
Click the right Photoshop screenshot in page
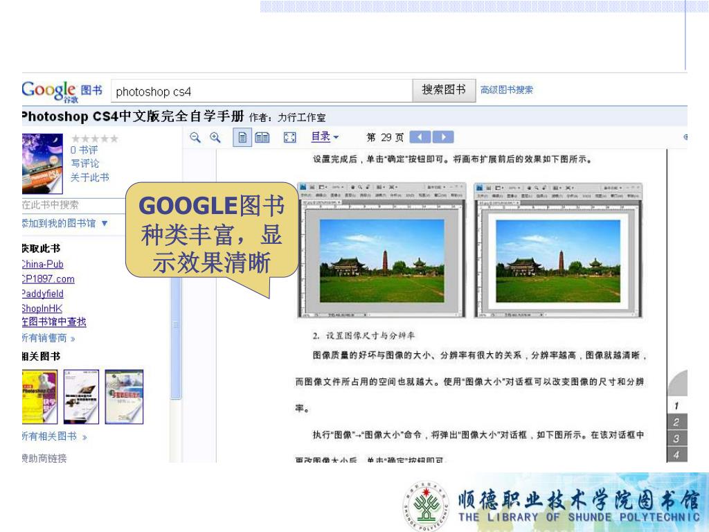click(x=558, y=250)
